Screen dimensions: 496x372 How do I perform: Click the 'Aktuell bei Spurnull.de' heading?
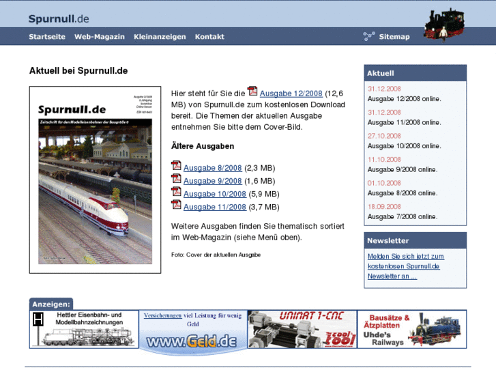[x=78, y=70]
